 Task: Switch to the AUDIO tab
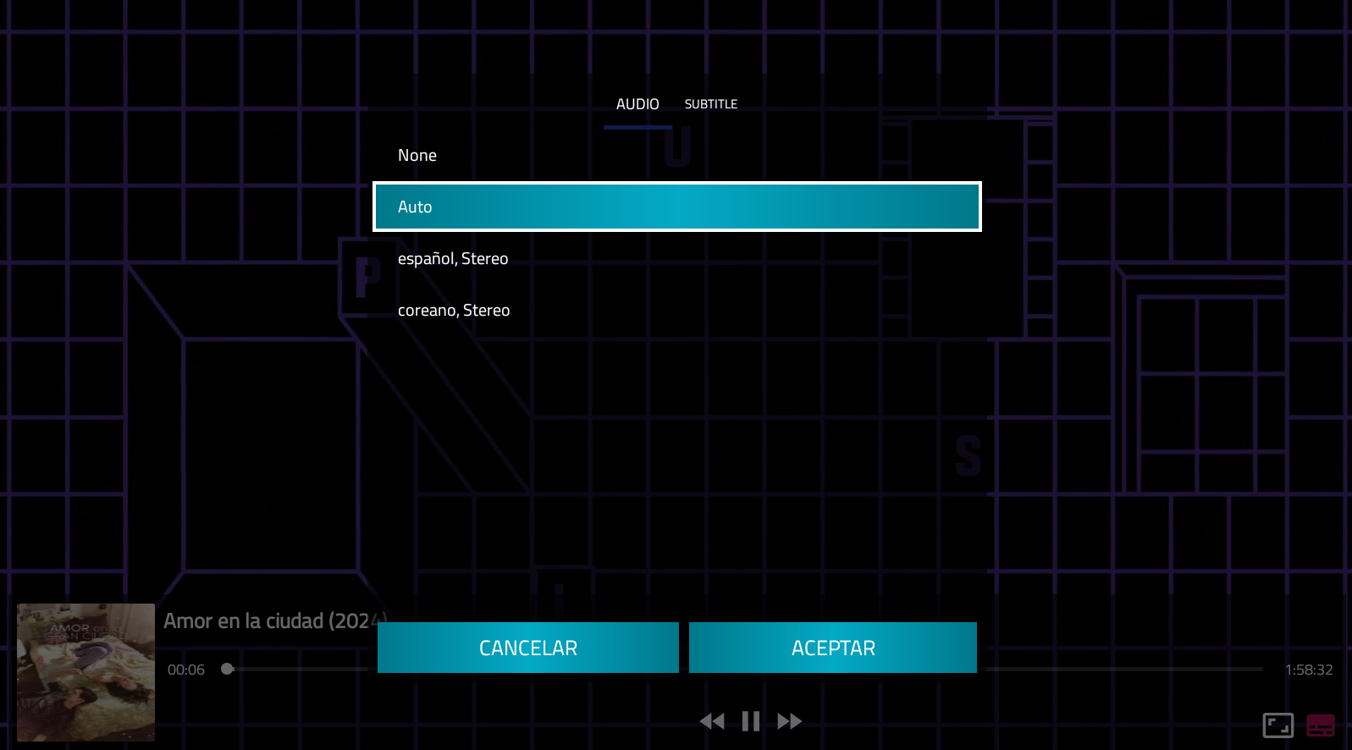coord(637,104)
